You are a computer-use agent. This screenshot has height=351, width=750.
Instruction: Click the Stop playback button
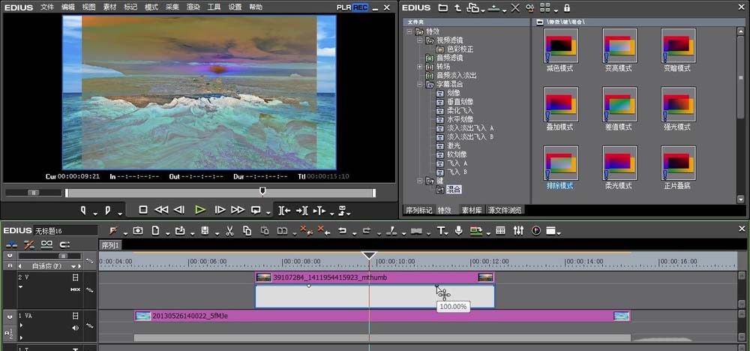pyautogui.click(x=143, y=210)
